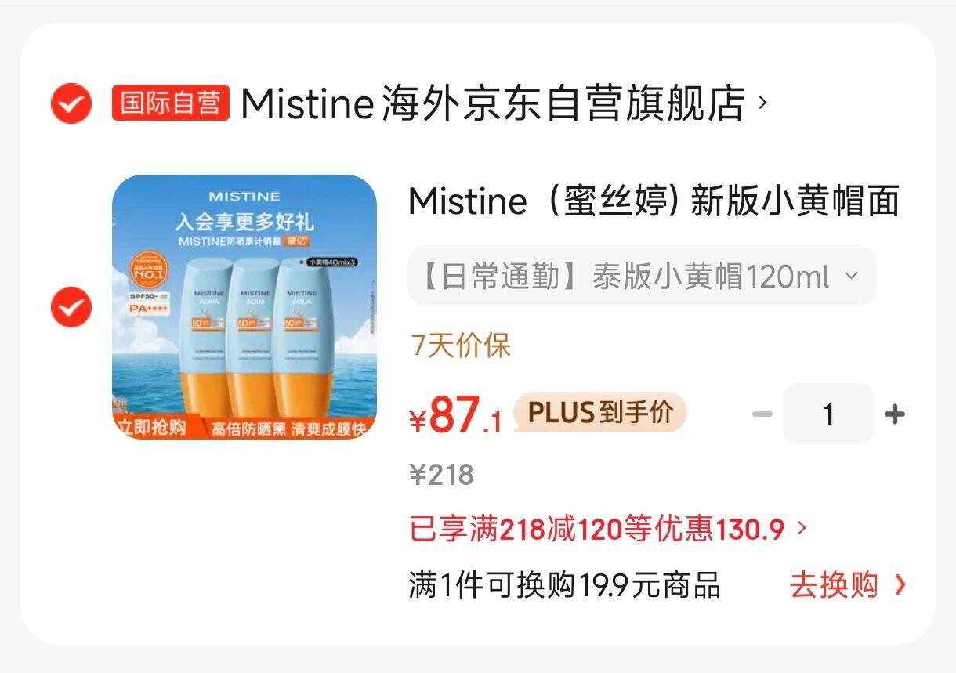This screenshot has height=673, width=956.
Task: Edit the quantity field showing 1
Action: tap(828, 414)
